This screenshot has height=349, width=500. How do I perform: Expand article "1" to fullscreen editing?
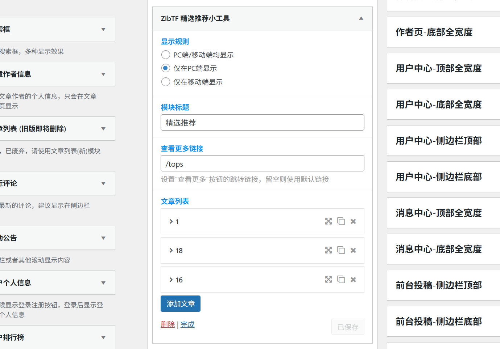point(328,221)
